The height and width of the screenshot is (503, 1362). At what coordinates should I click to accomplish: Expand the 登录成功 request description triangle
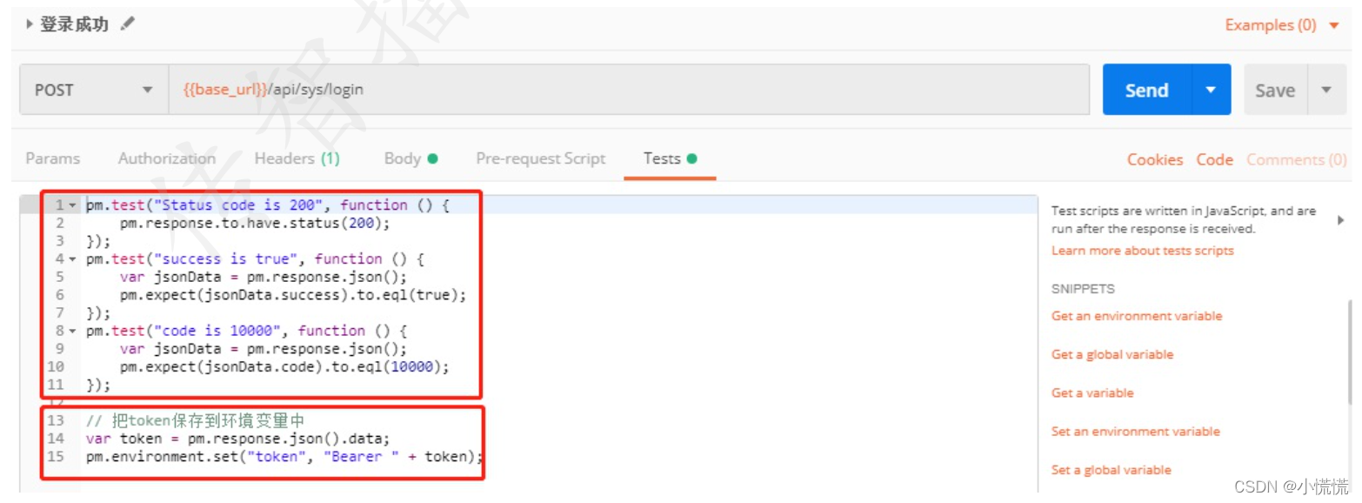[30, 24]
